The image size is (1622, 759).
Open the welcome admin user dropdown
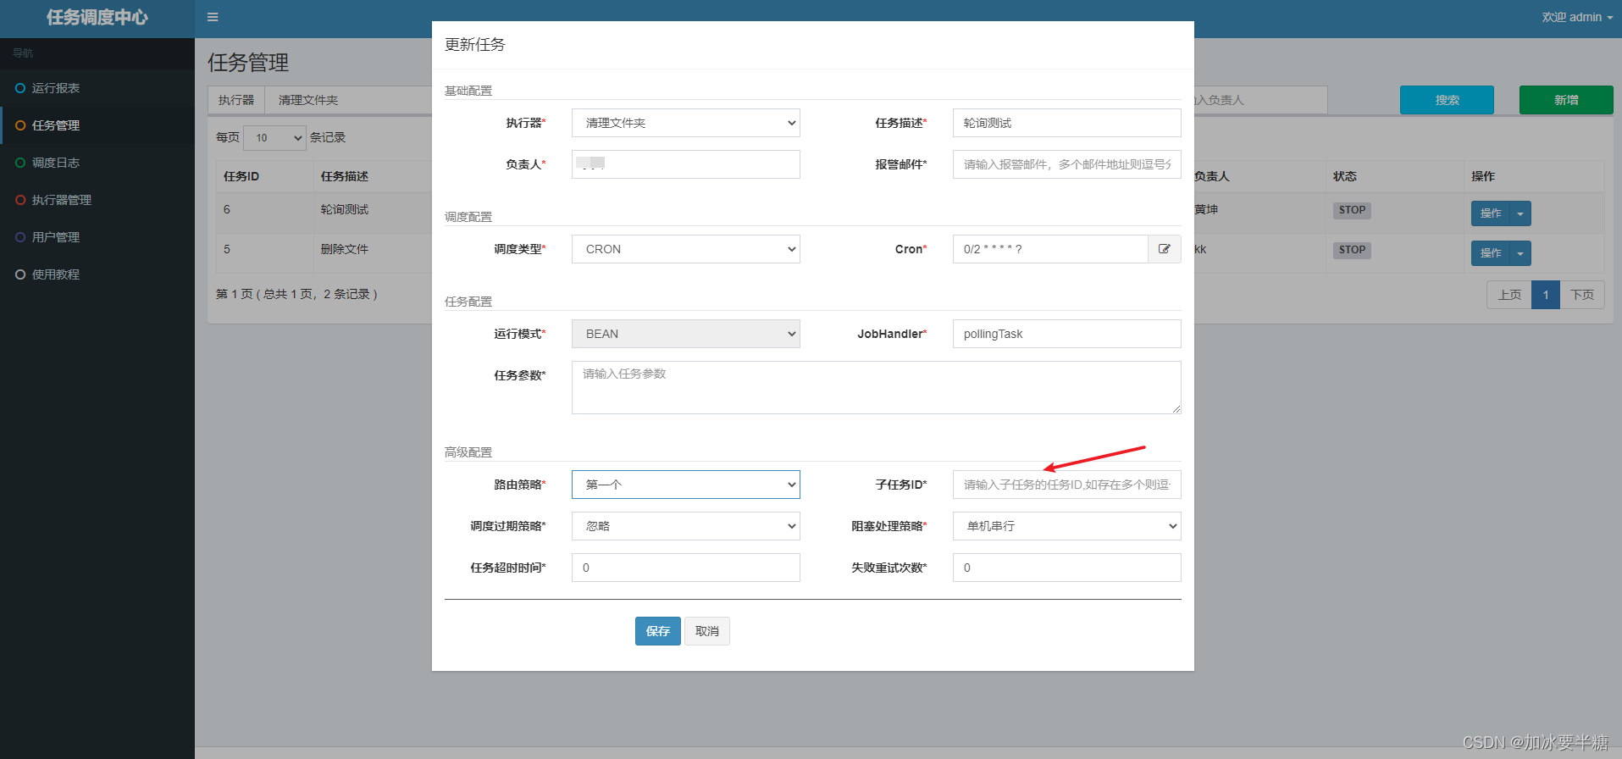pos(1577,17)
